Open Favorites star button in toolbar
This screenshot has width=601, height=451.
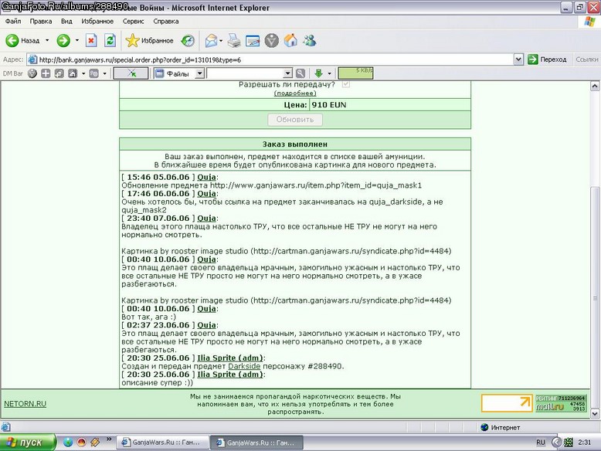tap(150, 40)
